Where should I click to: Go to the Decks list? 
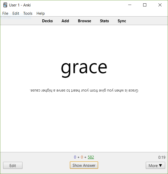(47, 21)
